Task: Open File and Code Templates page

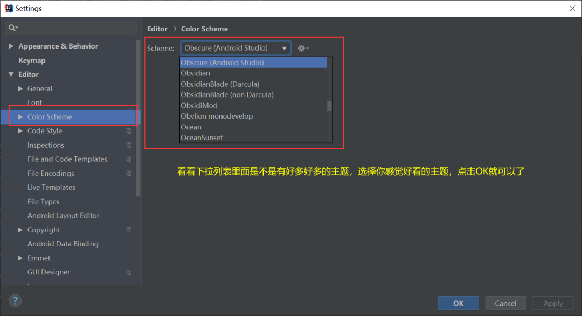Action: coord(67,159)
